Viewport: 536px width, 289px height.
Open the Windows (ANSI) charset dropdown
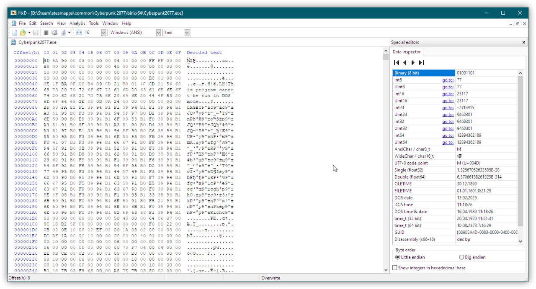click(158, 32)
